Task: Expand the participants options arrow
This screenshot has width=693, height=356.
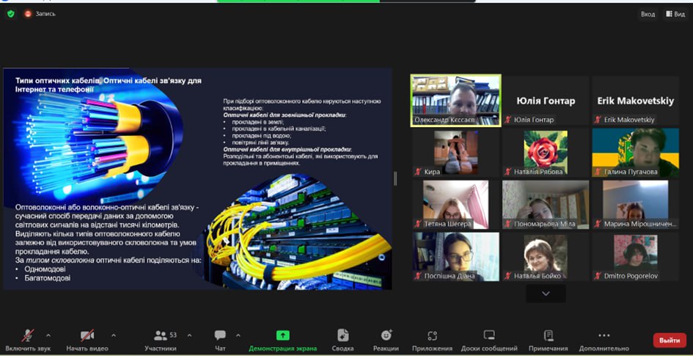Action: click(x=189, y=335)
